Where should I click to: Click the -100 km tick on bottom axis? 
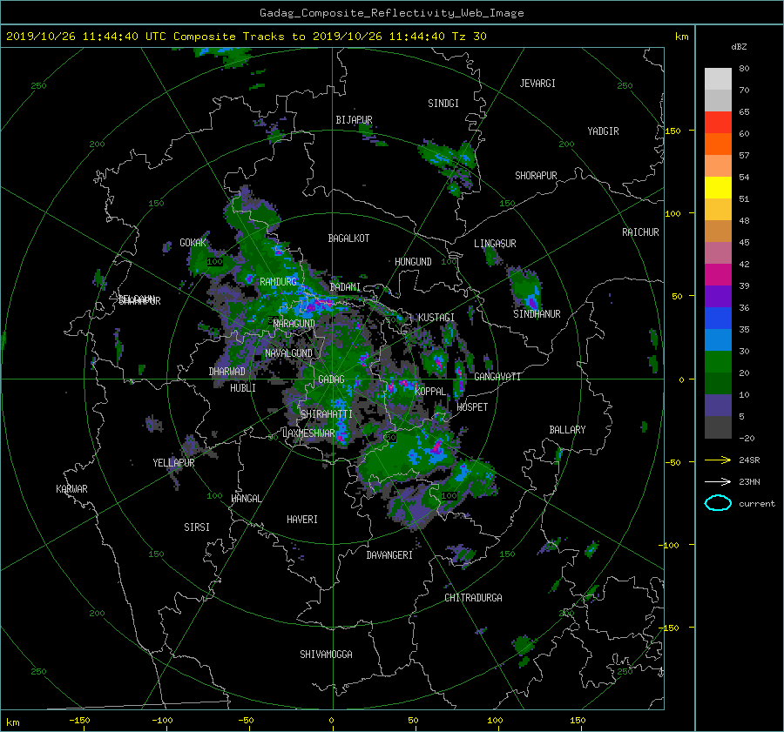point(163,720)
